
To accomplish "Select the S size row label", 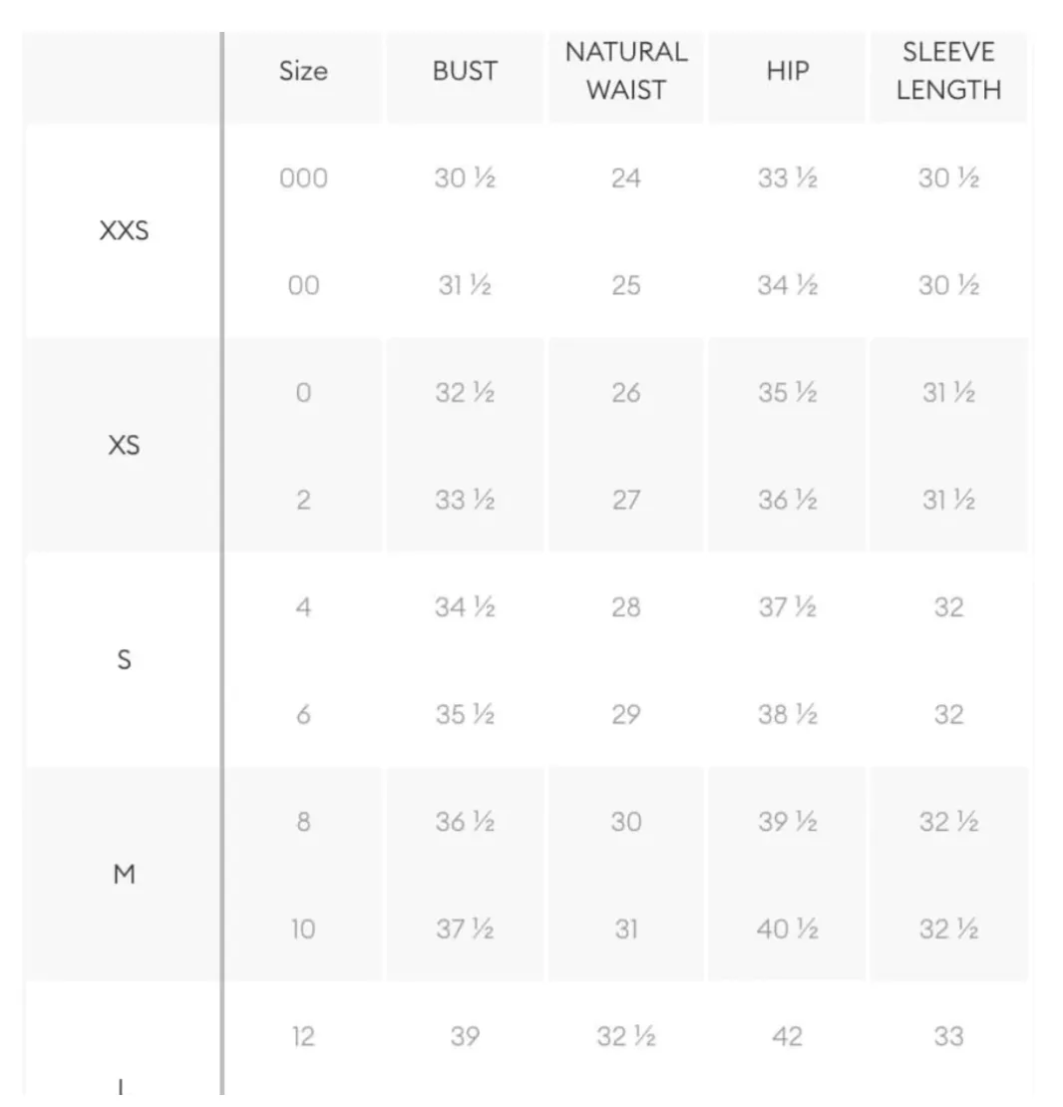I will point(125,660).
